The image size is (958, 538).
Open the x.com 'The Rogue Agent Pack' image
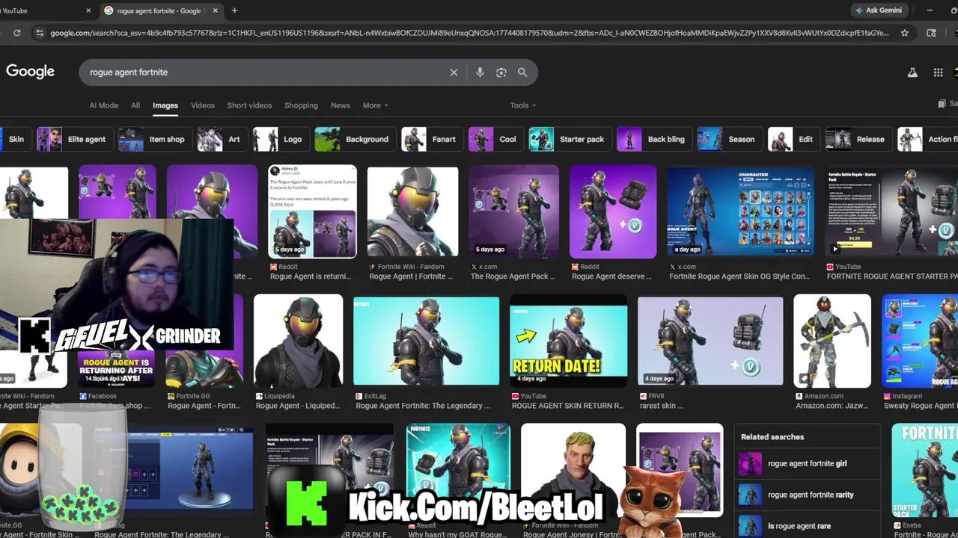pos(513,211)
